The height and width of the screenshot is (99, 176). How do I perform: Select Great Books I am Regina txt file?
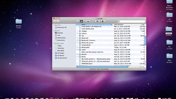pyautogui.click(x=110, y=26)
